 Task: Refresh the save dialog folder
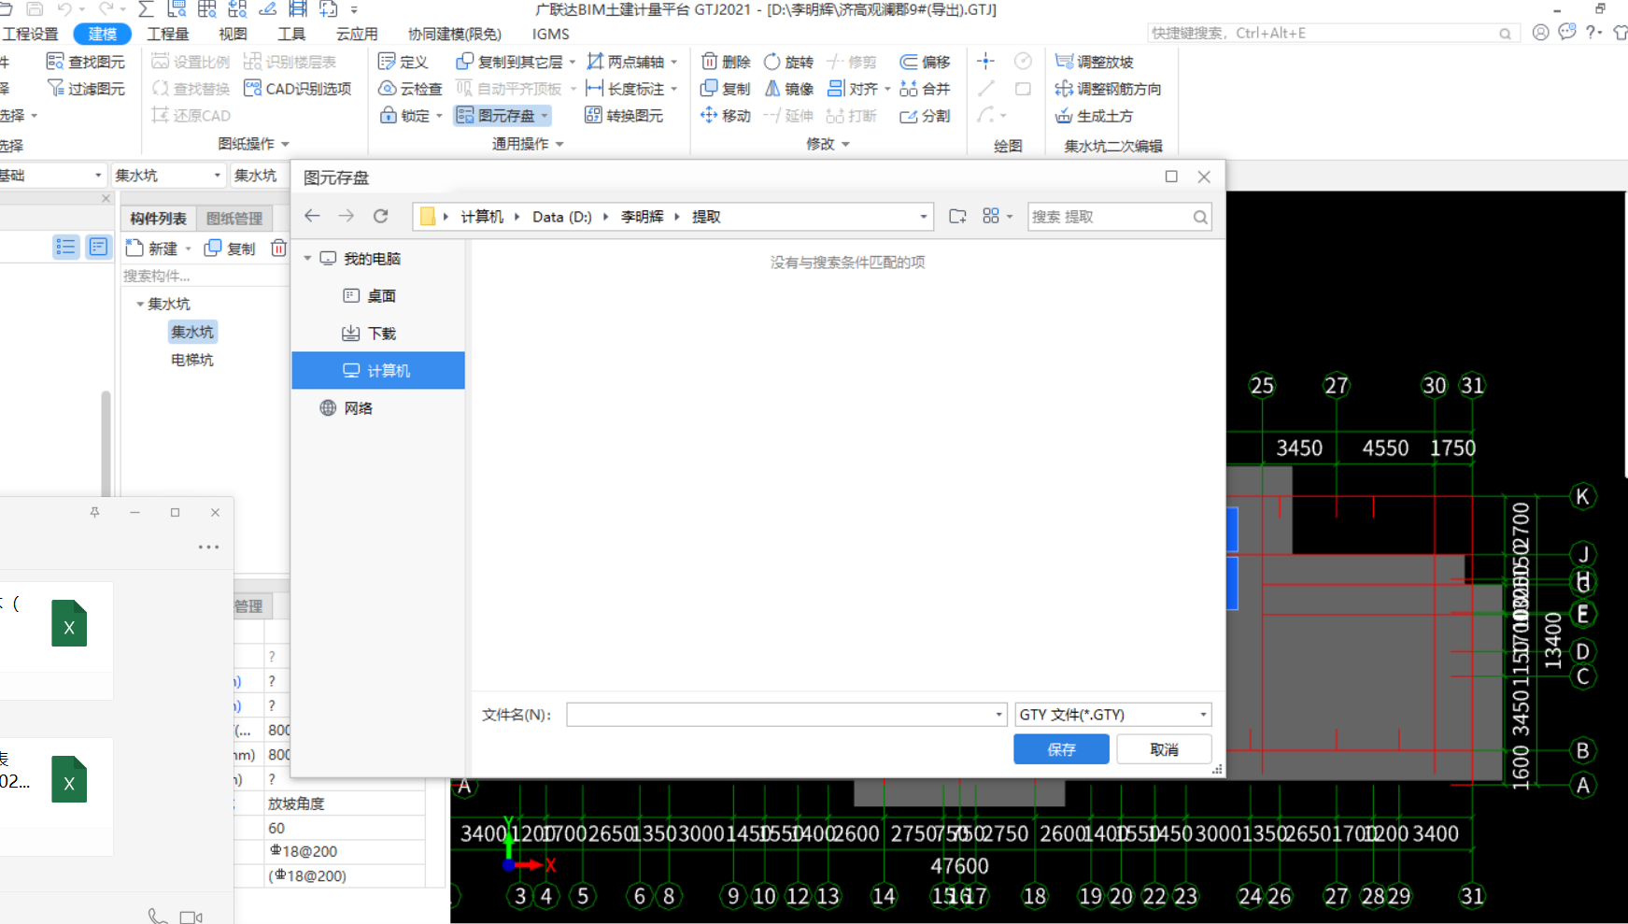pos(380,216)
